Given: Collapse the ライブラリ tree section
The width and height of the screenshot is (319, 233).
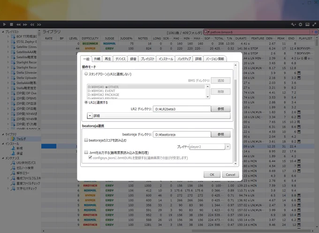Looking at the screenshot, I should pyautogui.click(x=3, y=134).
